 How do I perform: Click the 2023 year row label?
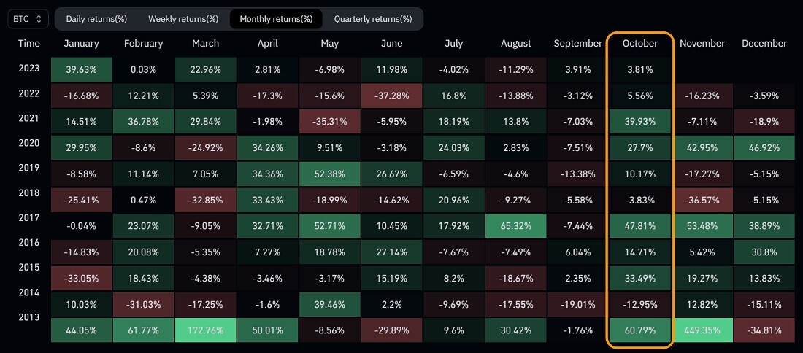coord(28,68)
